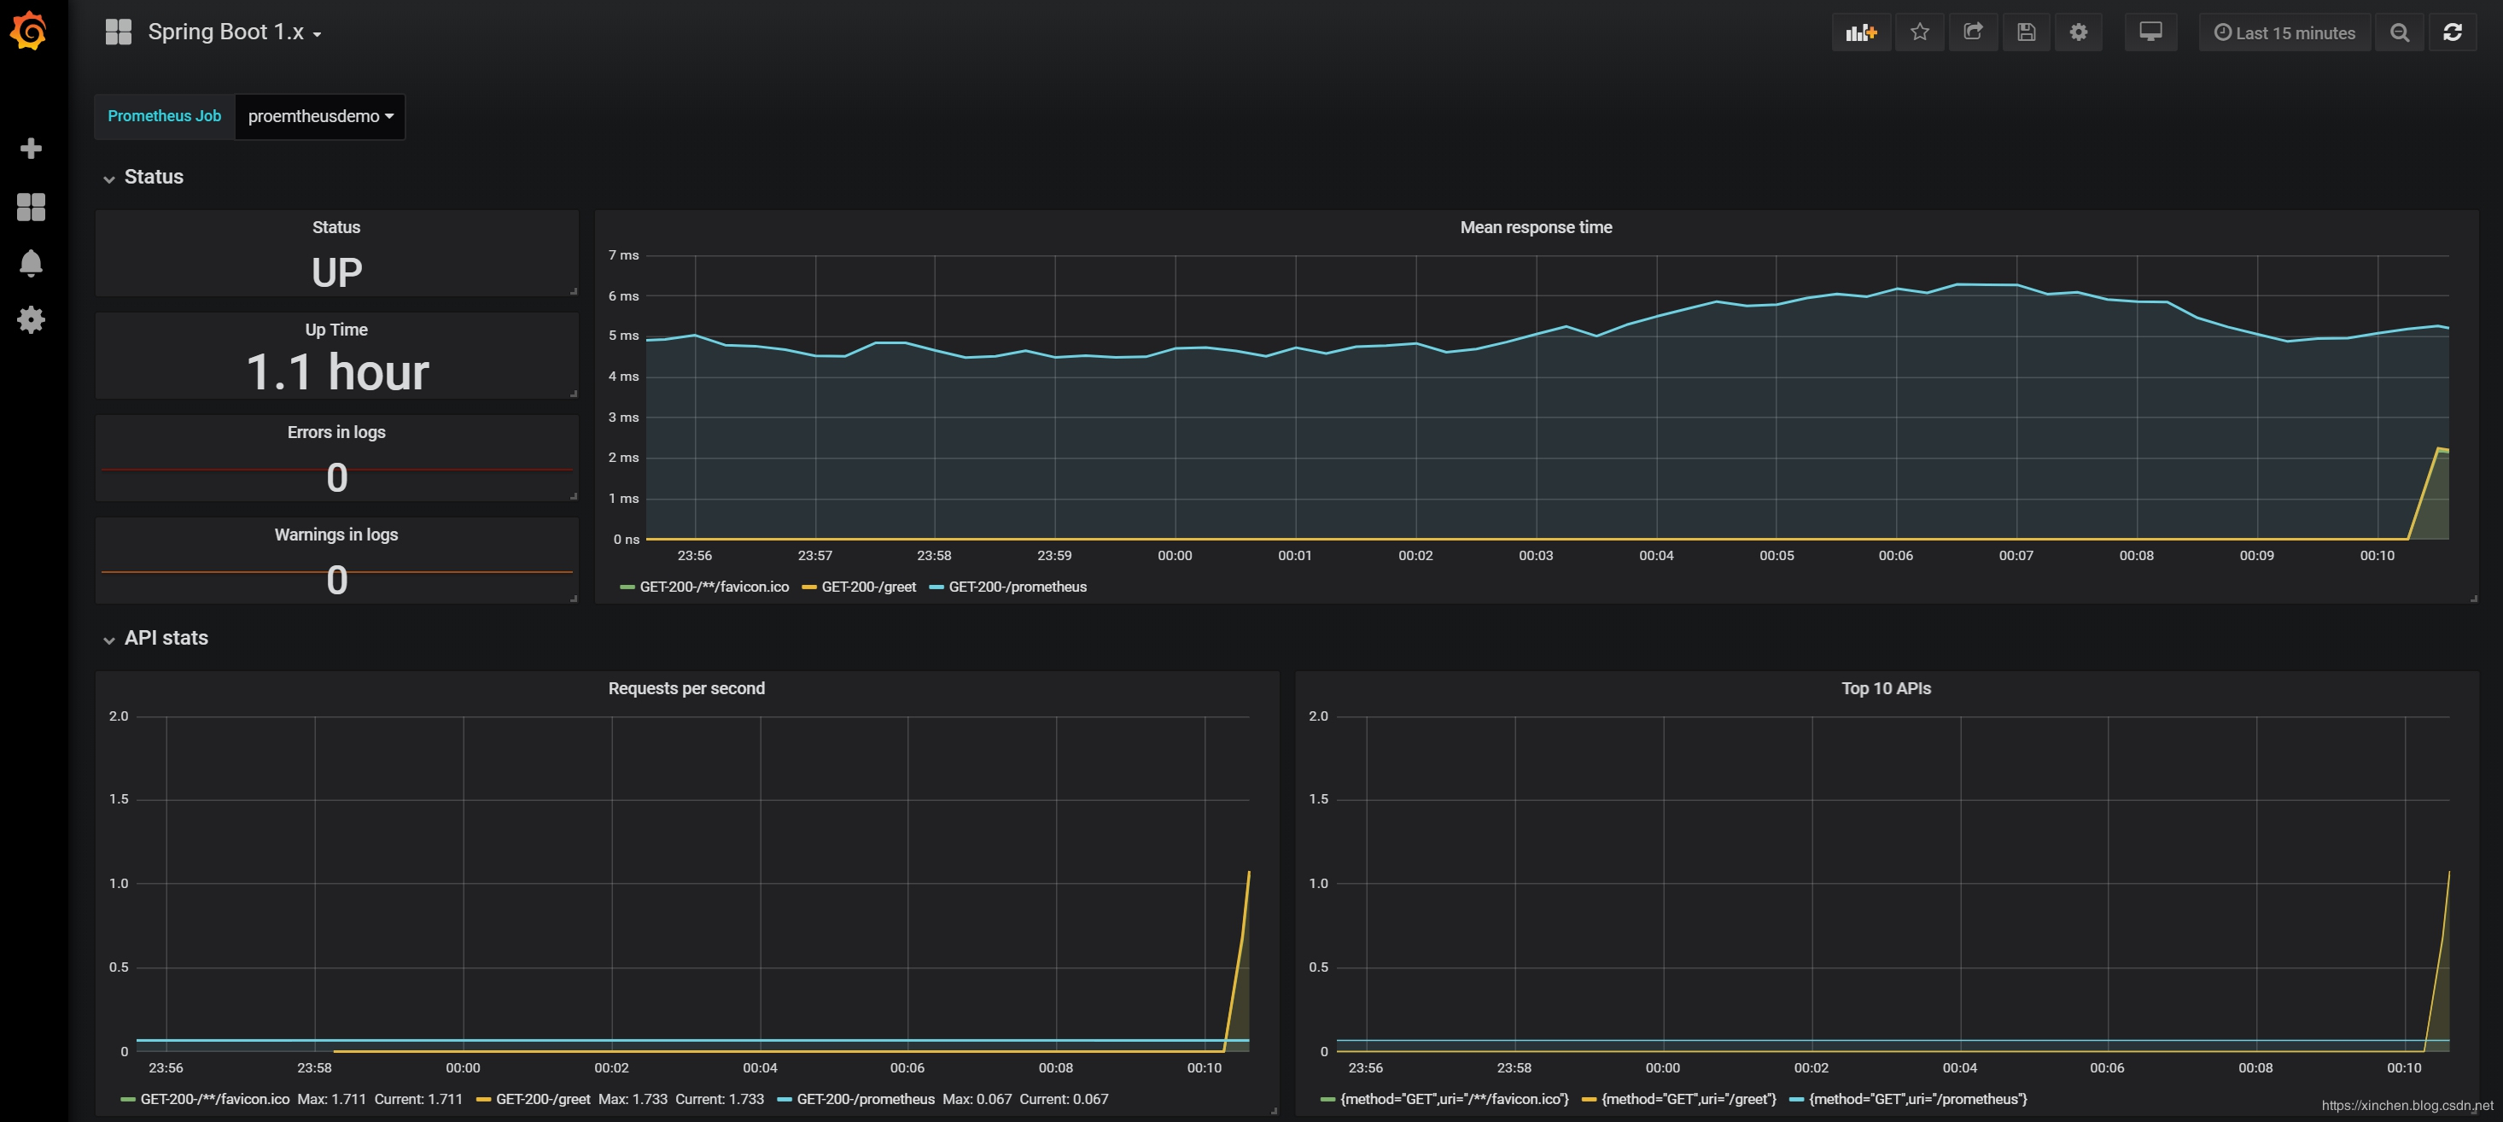The width and height of the screenshot is (2503, 1122).
Task: Open the proemtheusdemo job dropdown
Action: [319, 117]
